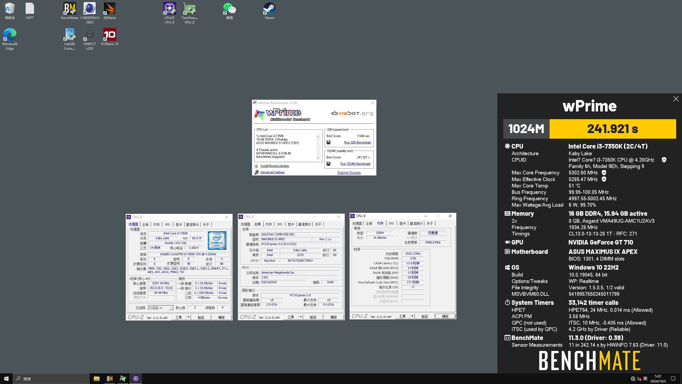Image resolution: width=682 pixels, height=384 pixels.
Task: Open the HEPT file on desktop
Action: (x=30, y=11)
